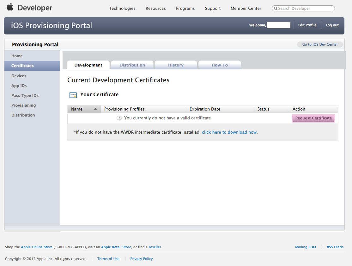Image resolution: width=352 pixels, height=266 pixels.
Task: Click the Copyright 2012 Apple Inc. text
Action: coord(46,259)
